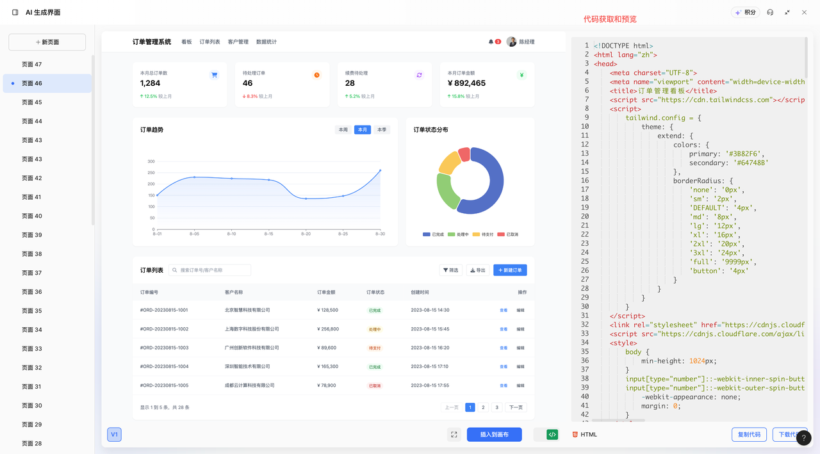The image size is (820, 454).
Task: Open the 看板 nav item
Action: click(186, 42)
